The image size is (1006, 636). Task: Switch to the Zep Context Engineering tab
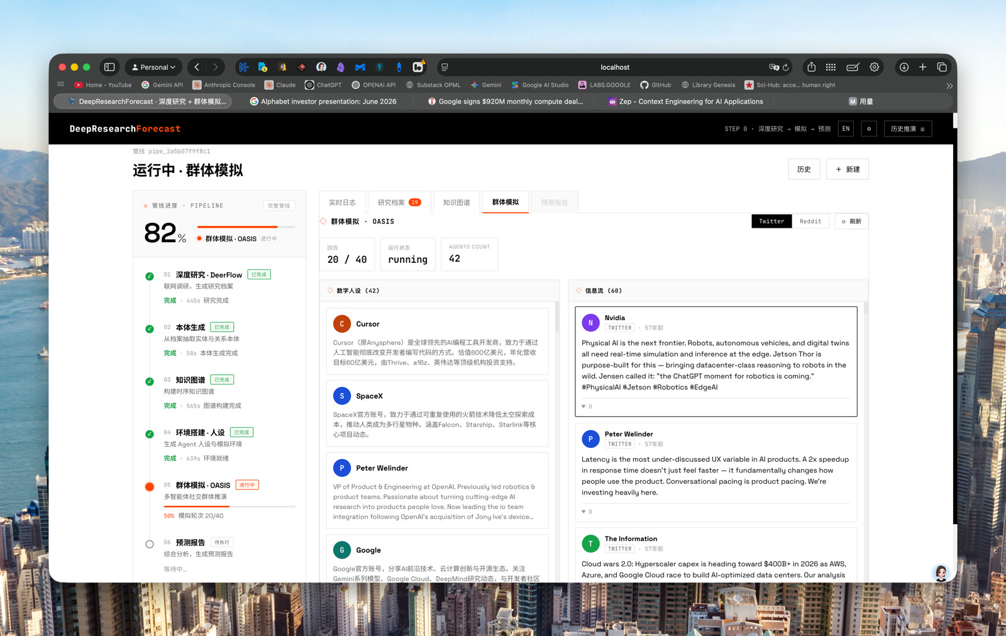[x=686, y=101]
